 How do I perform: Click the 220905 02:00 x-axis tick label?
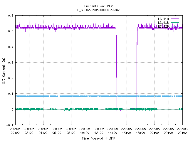point(29,131)
